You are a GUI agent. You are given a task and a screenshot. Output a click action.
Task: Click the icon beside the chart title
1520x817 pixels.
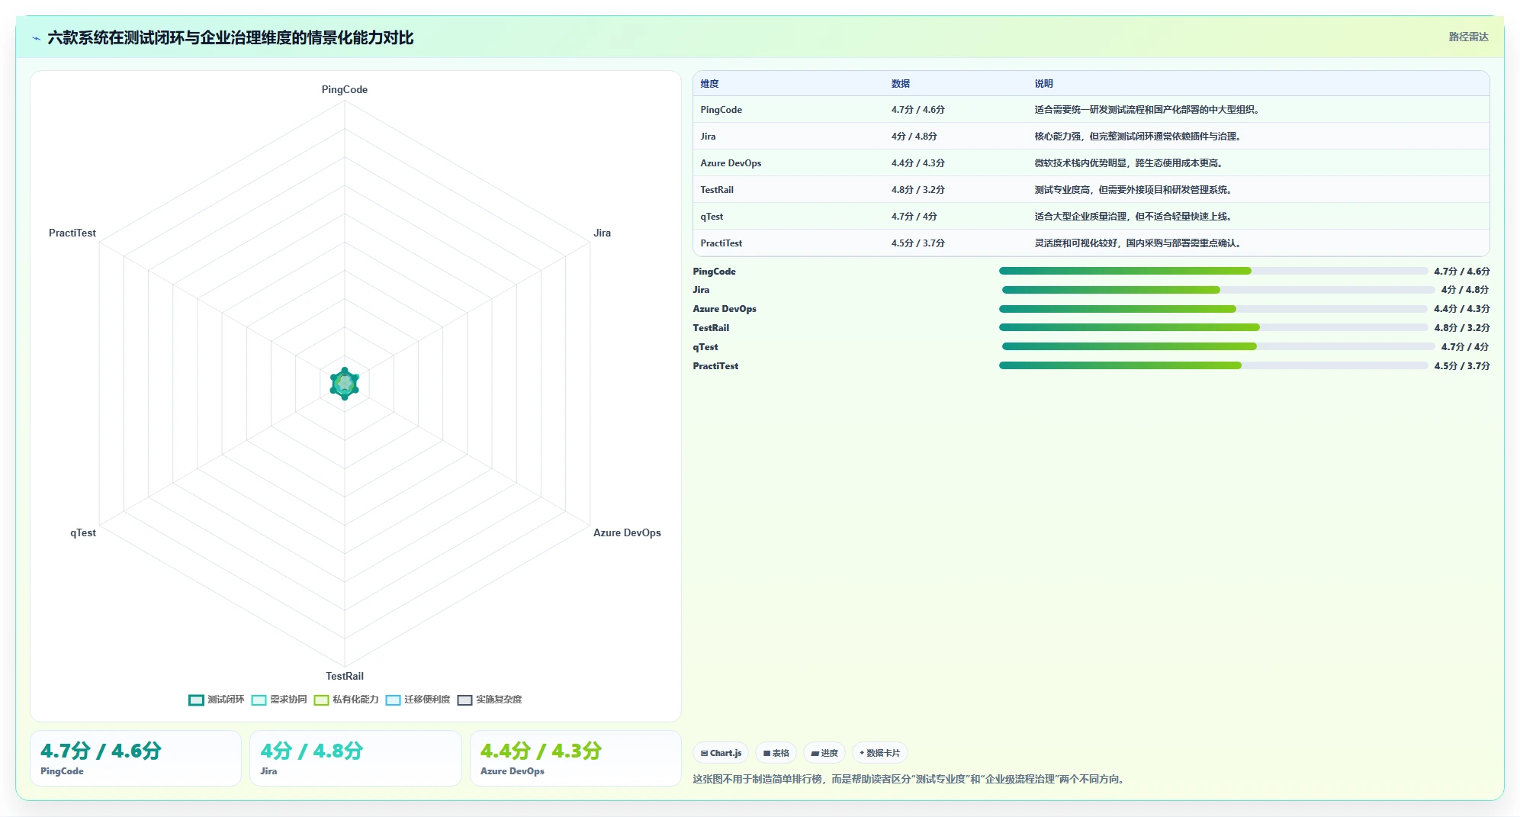pyautogui.click(x=36, y=38)
